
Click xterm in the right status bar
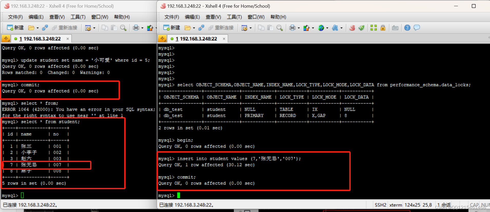396,205
